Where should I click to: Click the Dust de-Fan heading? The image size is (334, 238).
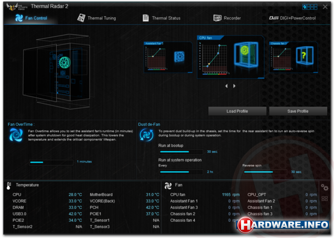(x=149, y=124)
